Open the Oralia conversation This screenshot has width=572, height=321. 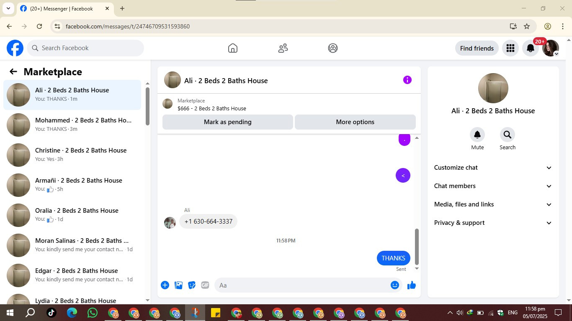click(72, 215)
